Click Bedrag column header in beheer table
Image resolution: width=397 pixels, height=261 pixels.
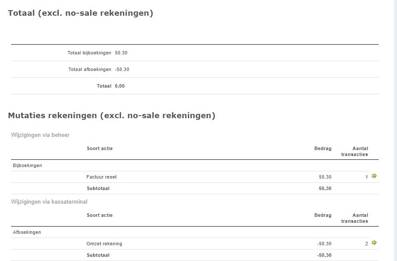(x=323, y=149)
